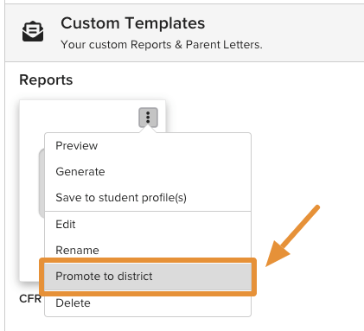Click the 'Your custom Reports & Parent Letters.' subtitle
The image size is (364, 331).
click(x=162, y=45)
